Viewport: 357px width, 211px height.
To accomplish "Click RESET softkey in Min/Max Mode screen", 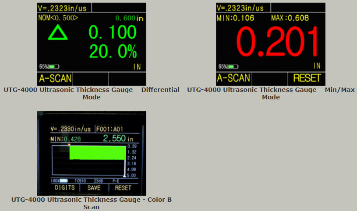I will point(307,78).
